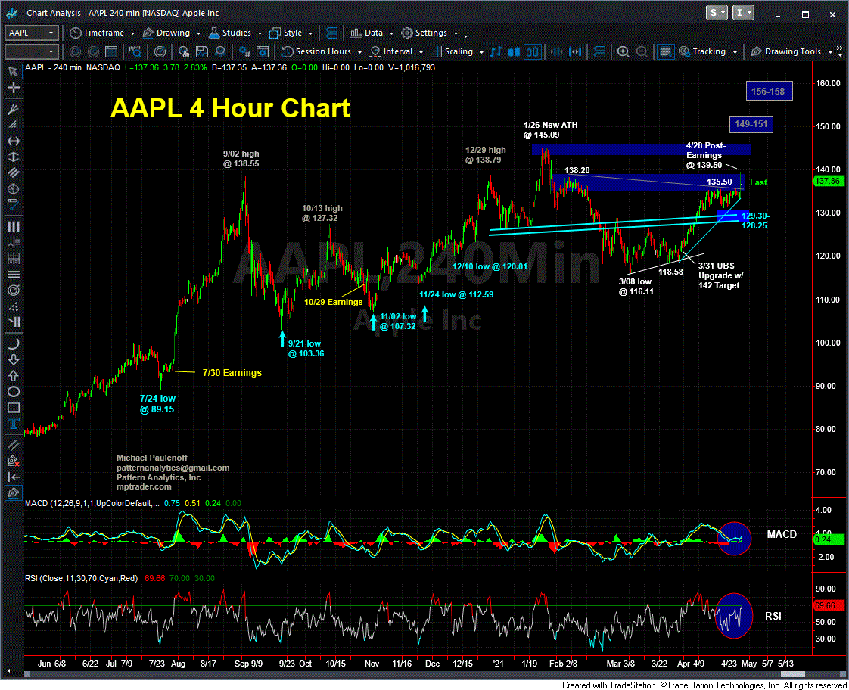This screenshot has width=849, height=690.
Task: Toggle the candlestick chart type
Action: [x=514, y=52]
